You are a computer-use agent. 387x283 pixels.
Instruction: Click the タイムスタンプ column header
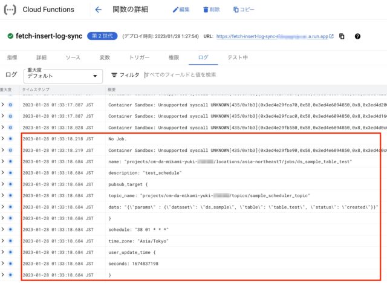[x=36, y=89]
